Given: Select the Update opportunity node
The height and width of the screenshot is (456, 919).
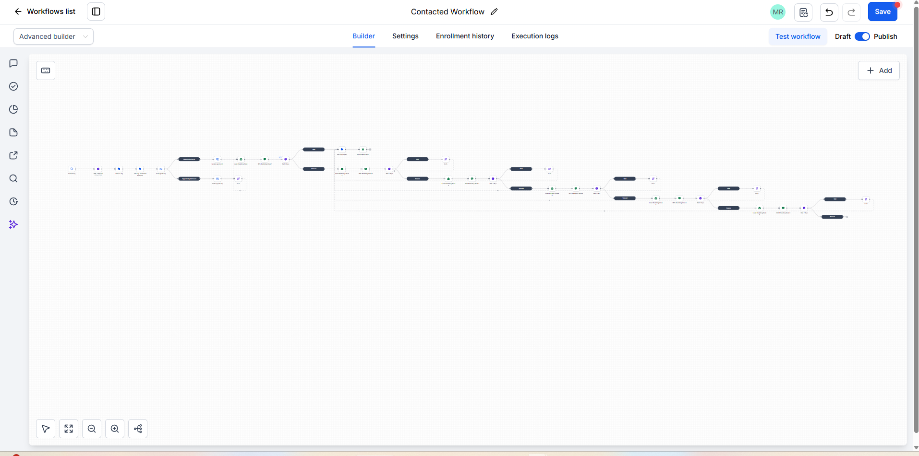Looking at the screenshot, I should coord(218,159).
